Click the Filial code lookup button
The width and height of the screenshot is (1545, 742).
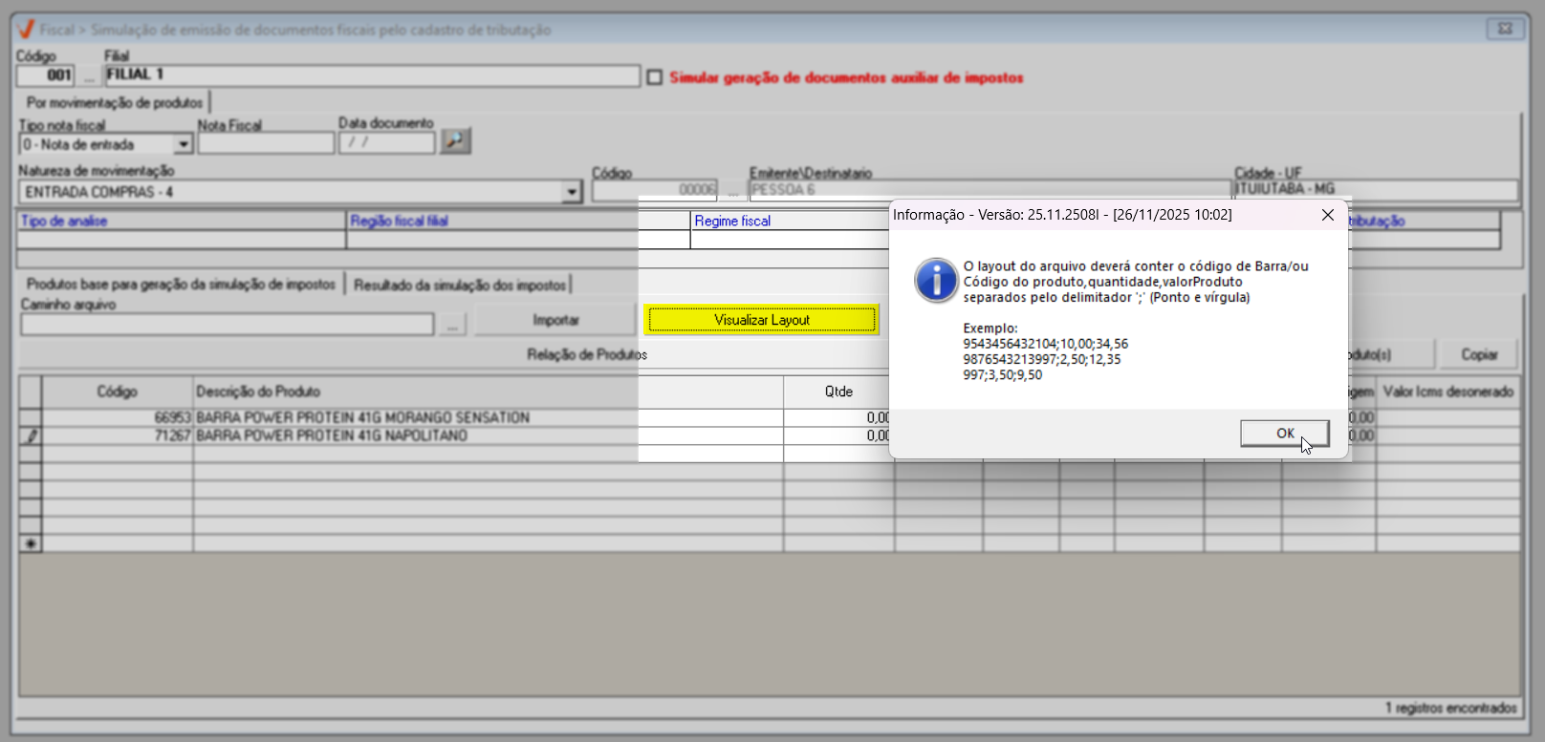click(x=89, y=75)
